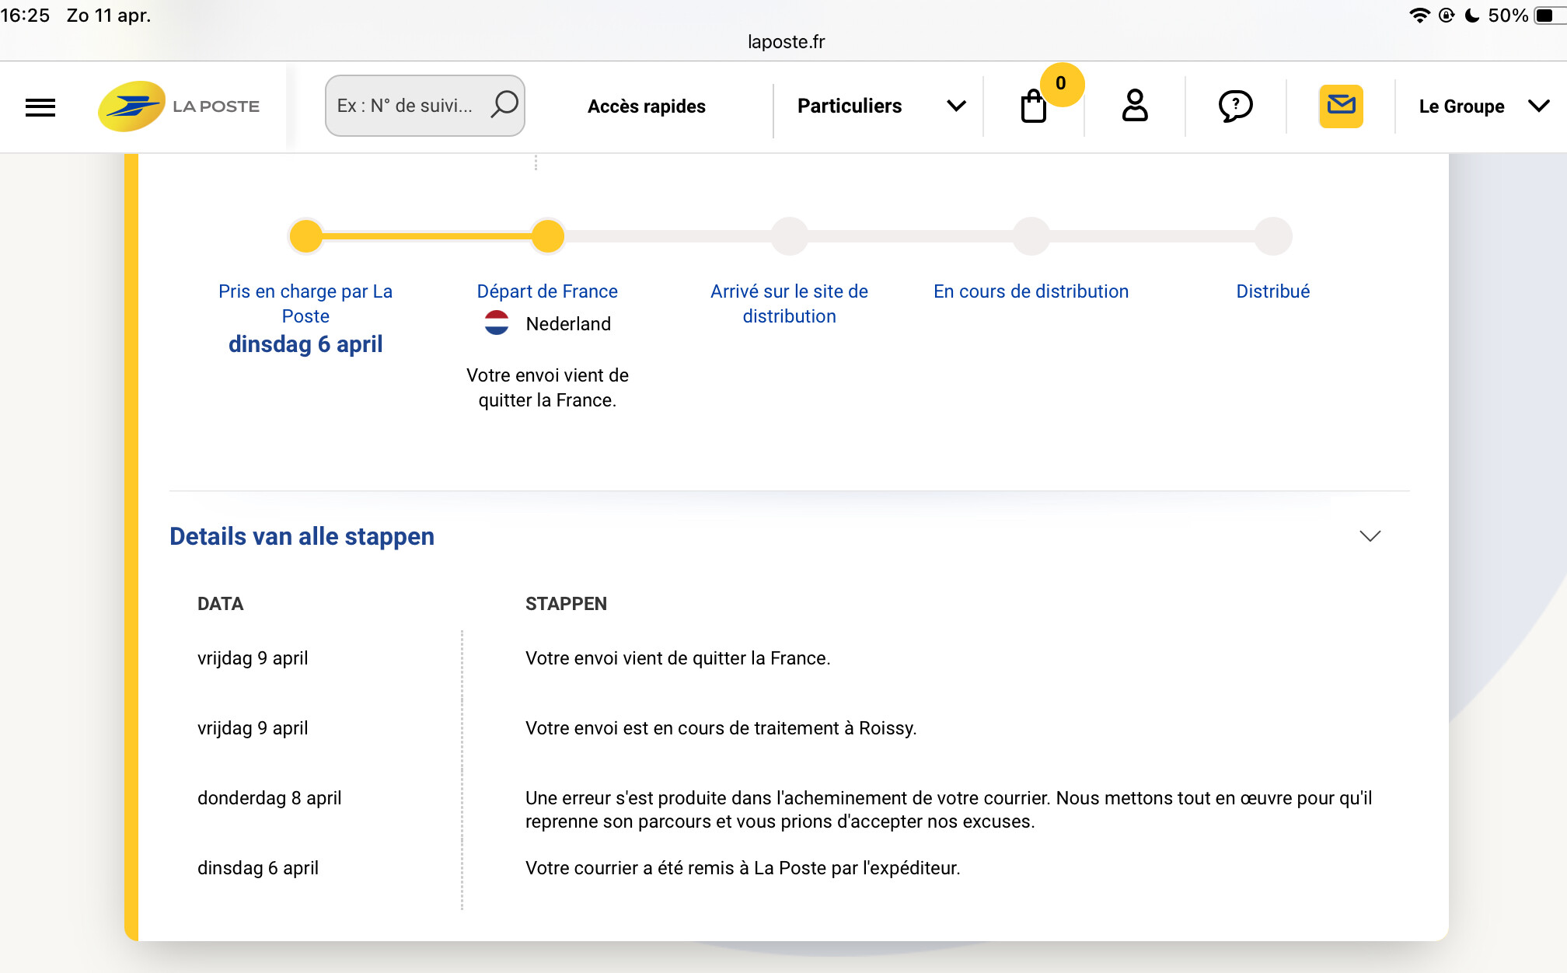The width and height of the screenshot is (1567, 973).
Task: Tap the Wi-Fi status icon
Action: click(1419, 16)
